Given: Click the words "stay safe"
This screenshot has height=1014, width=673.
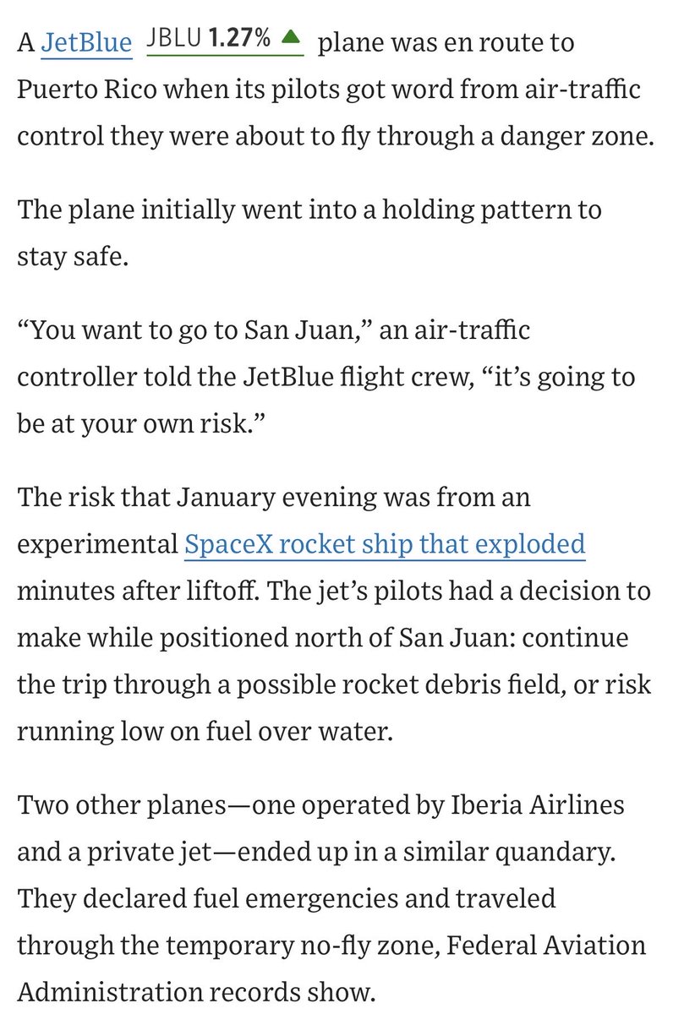Looking at the screenshot, I should [70, 255].
